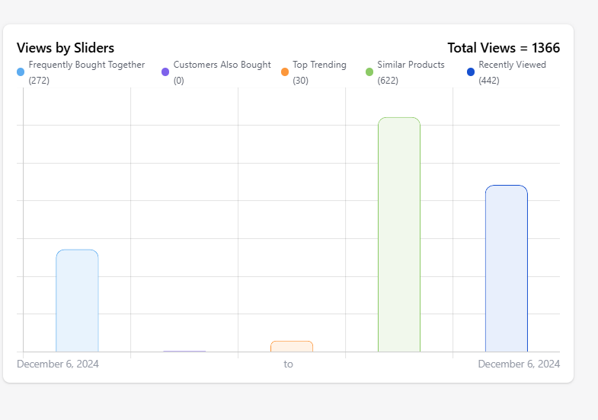Click the green Similar Products legend dot

(369, 72)
